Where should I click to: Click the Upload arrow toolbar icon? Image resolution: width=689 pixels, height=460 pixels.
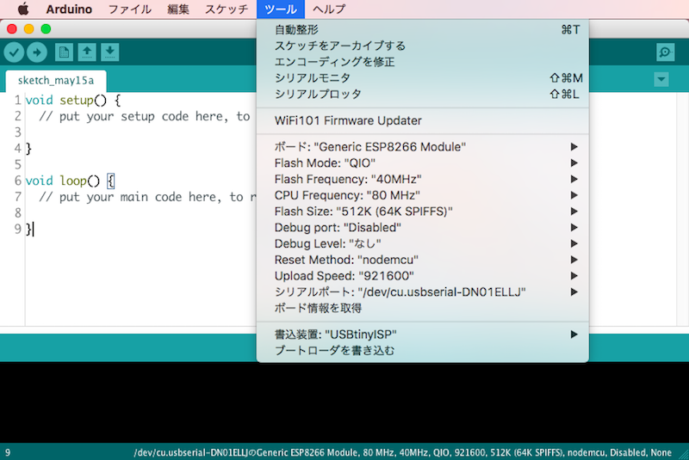(37, 52)
